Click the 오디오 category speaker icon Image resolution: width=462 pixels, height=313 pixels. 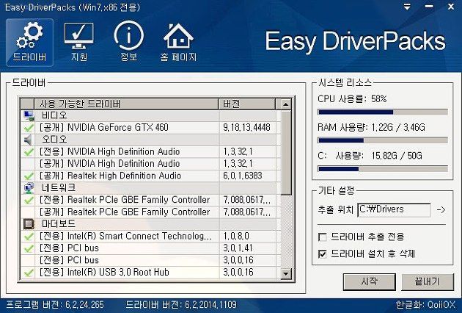click(x=28, y=140)
